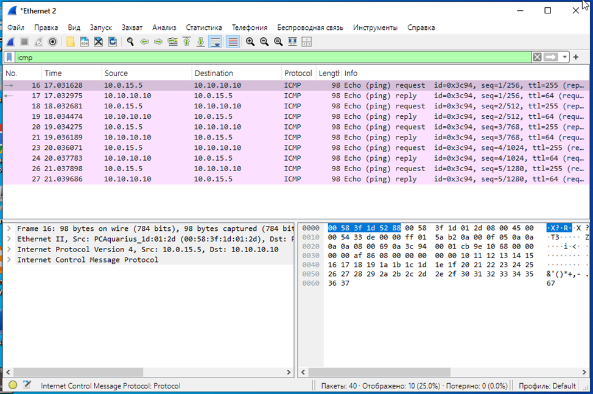Open the Анализ menu
This screenshot has height=394, width=593.
[164, 27]
